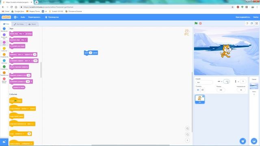This screenshot has width=260, height=146.
Task: Click the Scratch logo in the menu bar
Action: pyautogui.click(x=6, y=17)
